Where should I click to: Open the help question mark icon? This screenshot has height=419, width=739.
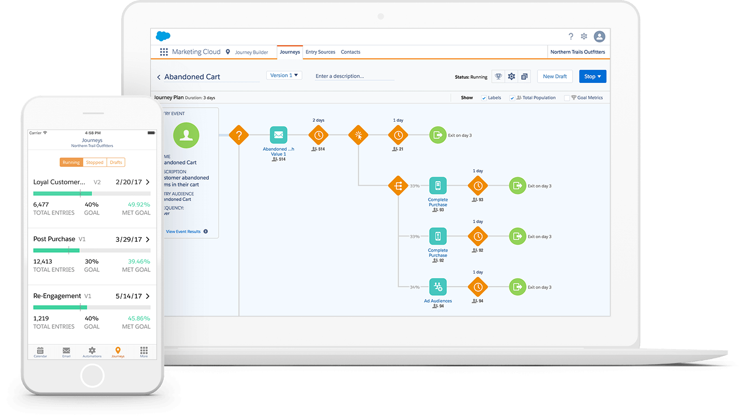(x=571, y=36)
